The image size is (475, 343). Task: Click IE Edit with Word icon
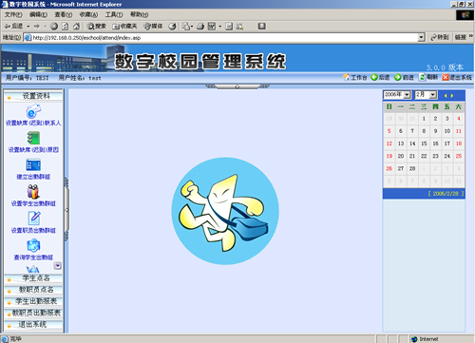click(x=212, y=27)
